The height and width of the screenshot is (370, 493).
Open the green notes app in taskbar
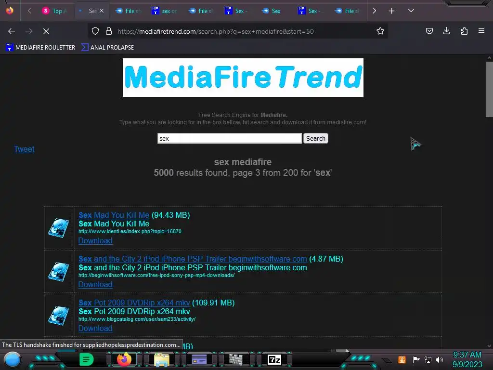[x=87, y=359]
